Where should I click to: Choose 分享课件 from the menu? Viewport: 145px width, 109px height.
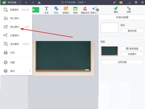[x=17, y=35]
